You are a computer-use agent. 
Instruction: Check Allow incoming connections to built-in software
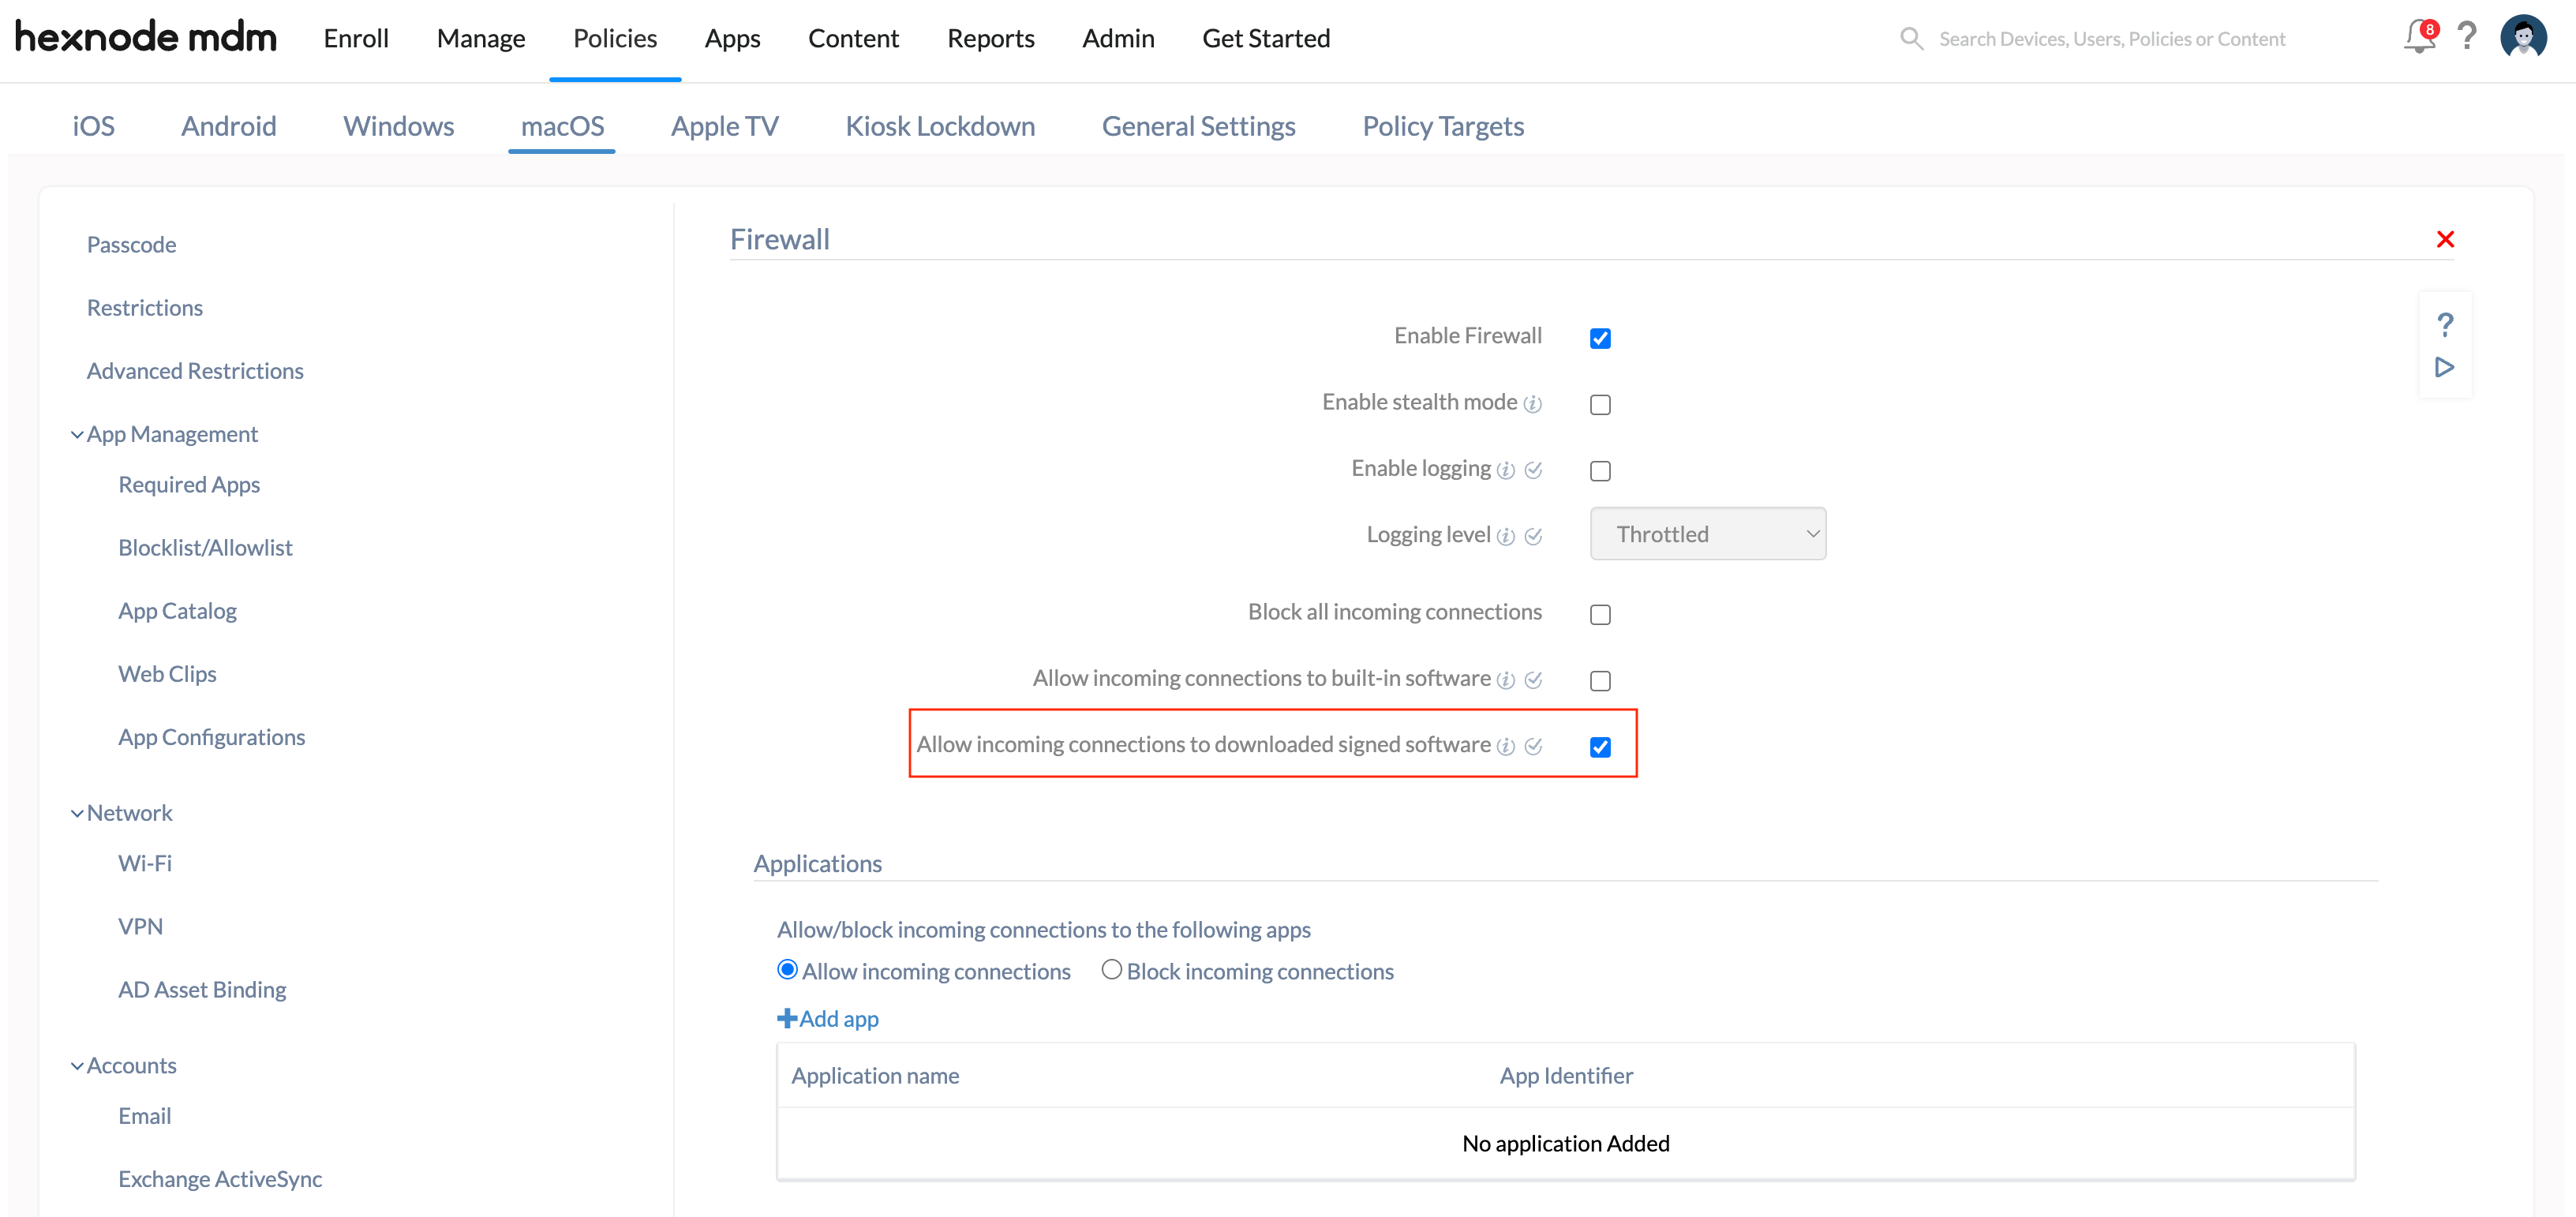coord(1600,680)
